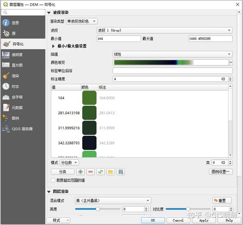Clear the 标注精度 value with the clear icon
This screenshot has height=225, width=243.
[223, 79]
